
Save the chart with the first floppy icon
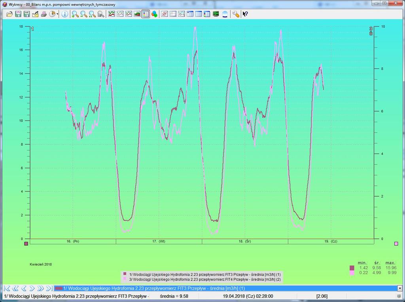pyautogui.click(x=18, y=14)
